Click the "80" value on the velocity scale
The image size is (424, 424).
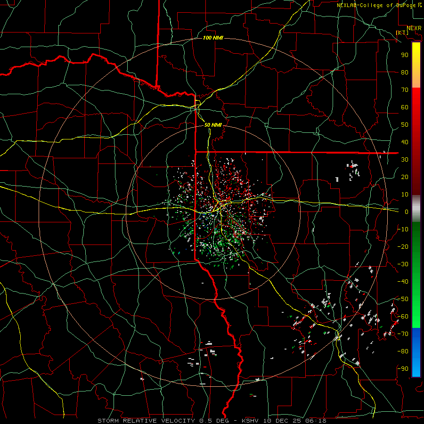coord(405,72)
